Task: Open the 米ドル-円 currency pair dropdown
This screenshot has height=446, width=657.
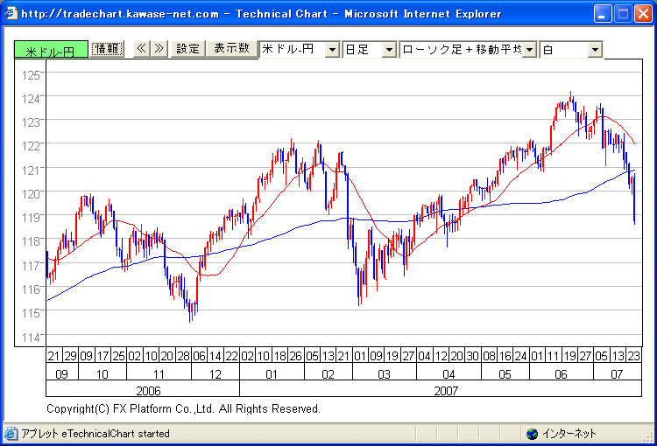Action: 332,50
